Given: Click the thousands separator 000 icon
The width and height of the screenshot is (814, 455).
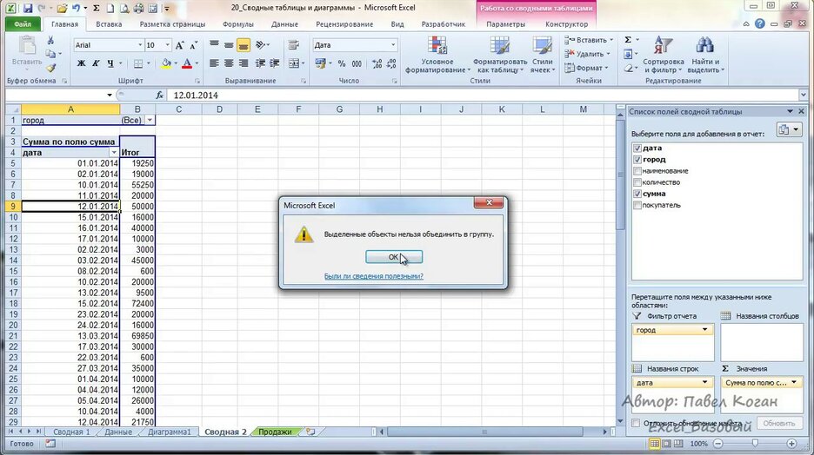Looking at the screenshot, I should pos(357,63).
